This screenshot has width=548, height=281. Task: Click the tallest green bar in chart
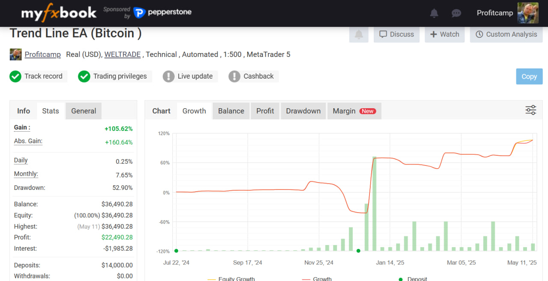tap(374, 204)
